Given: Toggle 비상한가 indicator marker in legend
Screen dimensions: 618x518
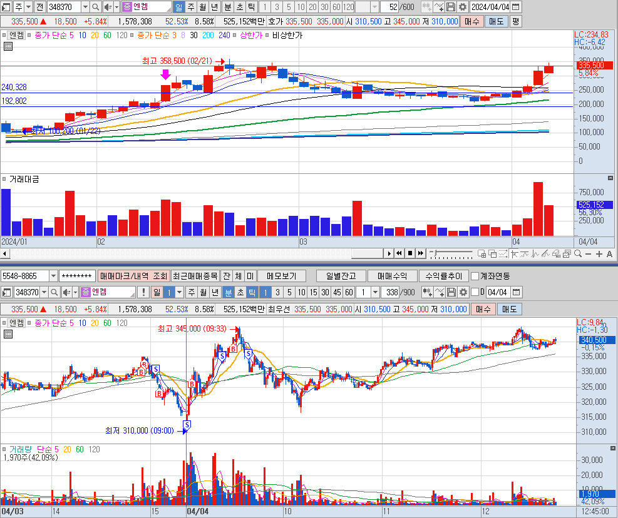Looking at the screenshot, I should tap(267, 35).
